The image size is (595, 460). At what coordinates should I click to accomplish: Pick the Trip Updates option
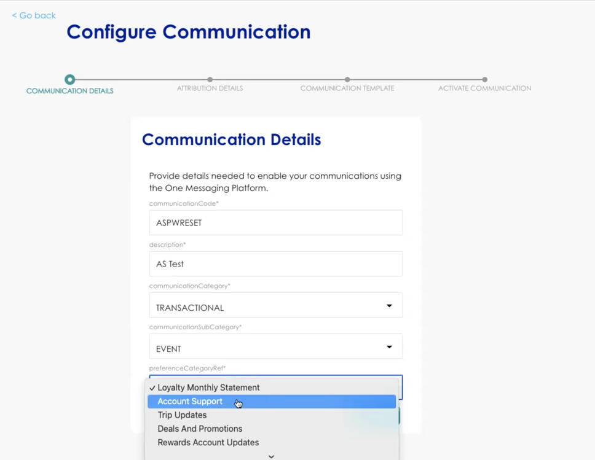tap(182, 415)
